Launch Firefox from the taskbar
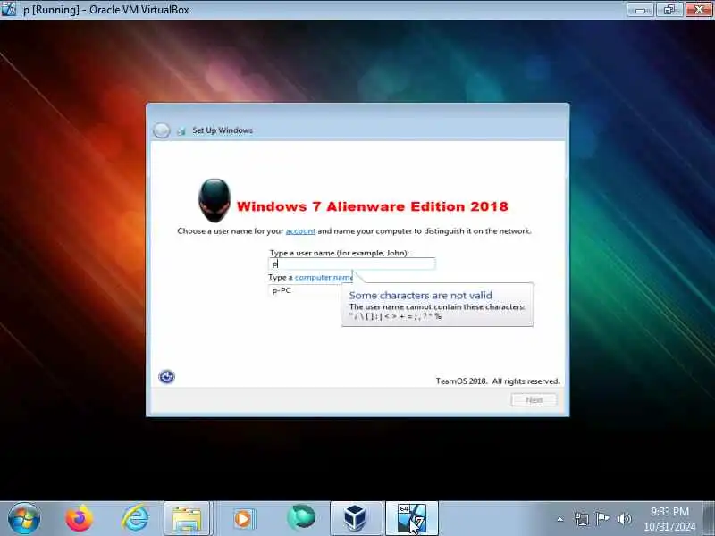 click(79, 519)
